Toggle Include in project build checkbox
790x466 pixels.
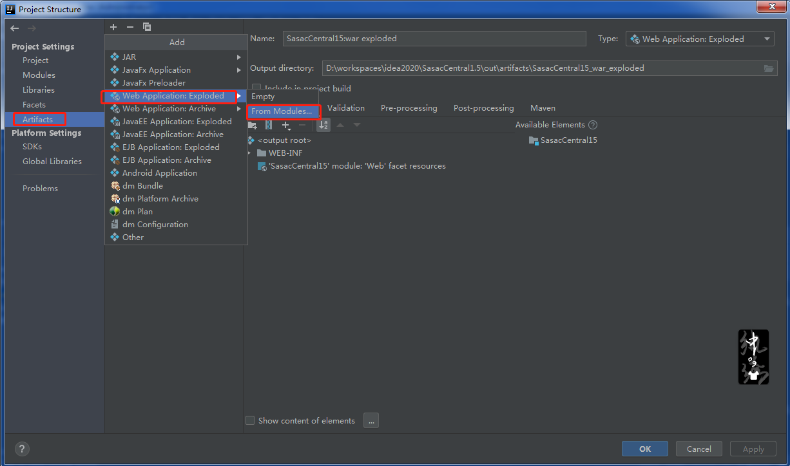(x=256, y=88)
